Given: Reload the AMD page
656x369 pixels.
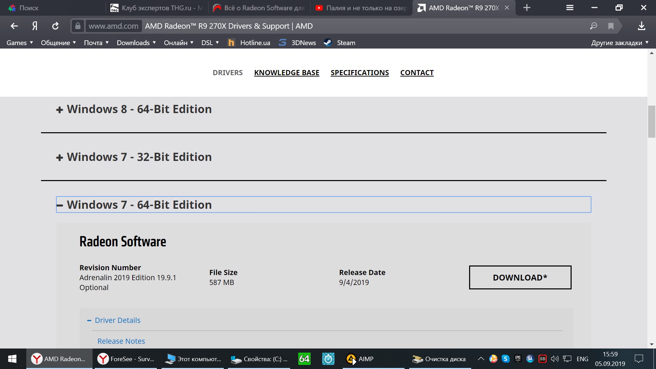Looking at the screenshot, I should point(55,26).
